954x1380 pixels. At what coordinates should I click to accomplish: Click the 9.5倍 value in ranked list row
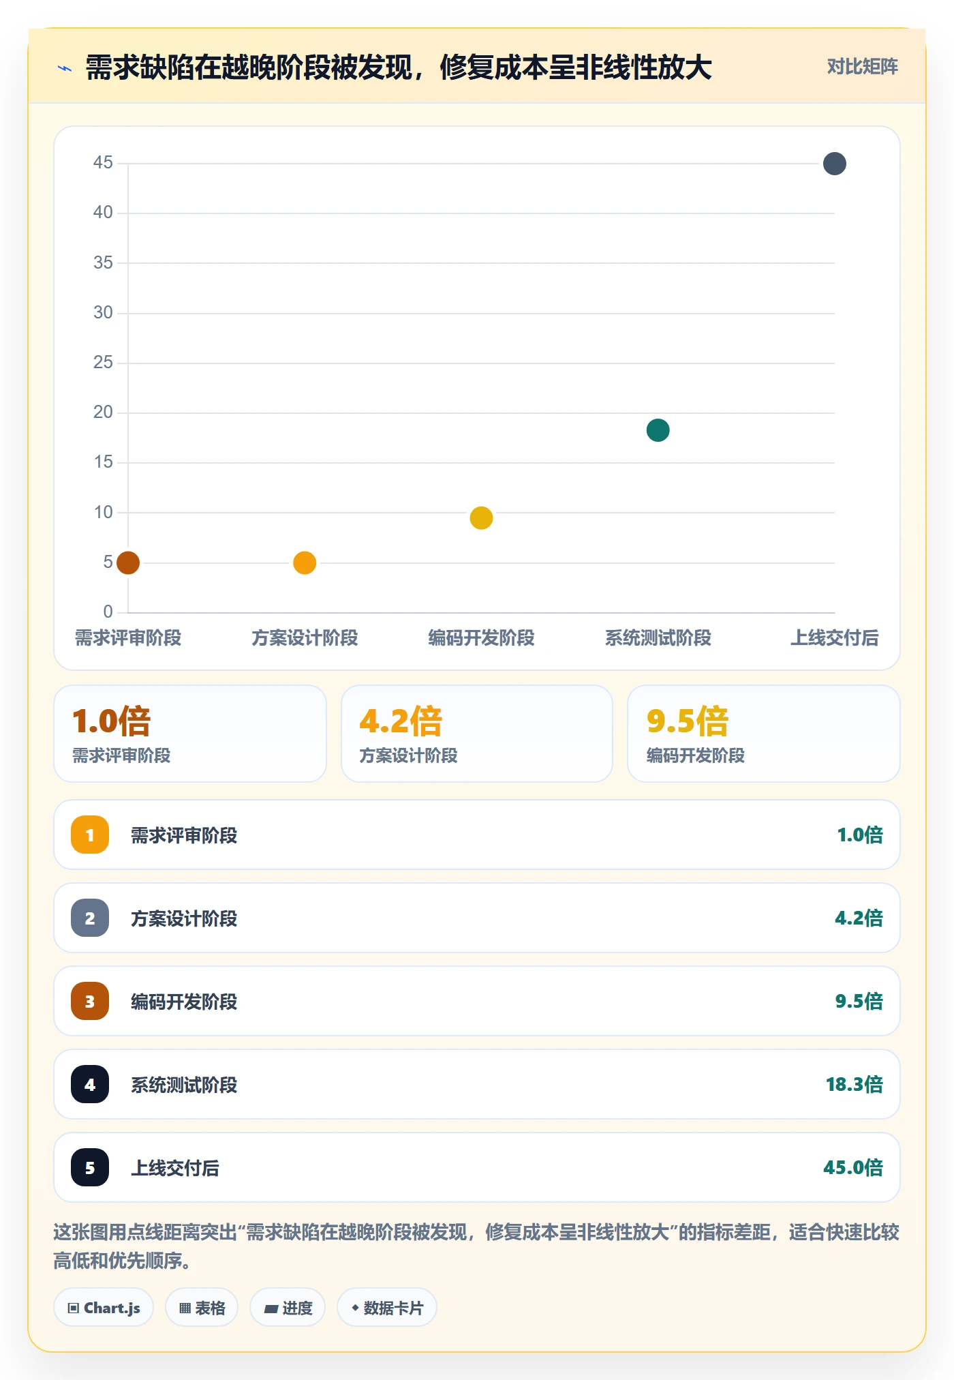(x=859, y=1001)
